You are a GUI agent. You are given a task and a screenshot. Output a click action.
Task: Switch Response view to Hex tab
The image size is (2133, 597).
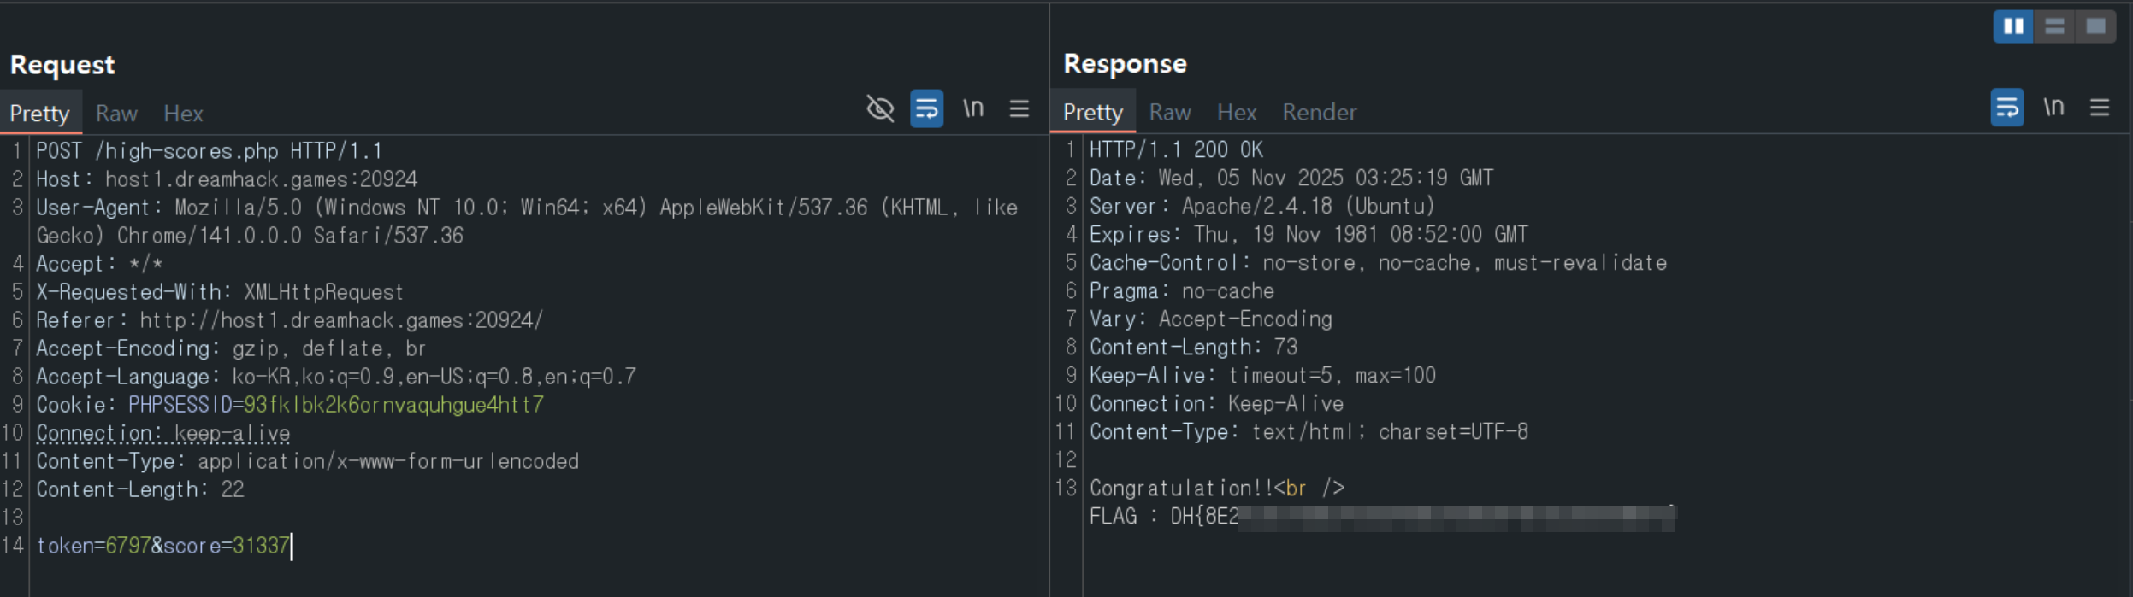point(1236,112)
